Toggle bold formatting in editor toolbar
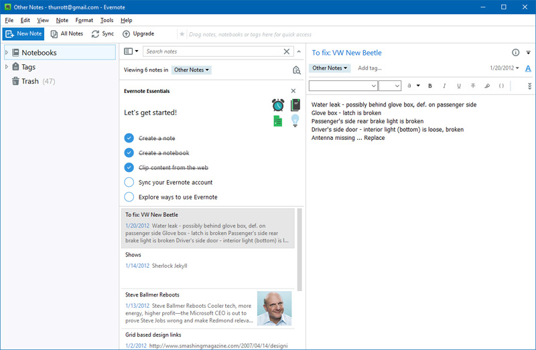The image size is (536, 350). pos(429,86)
